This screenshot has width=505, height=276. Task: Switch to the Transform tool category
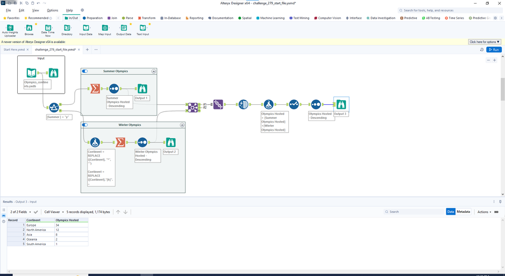147,18
